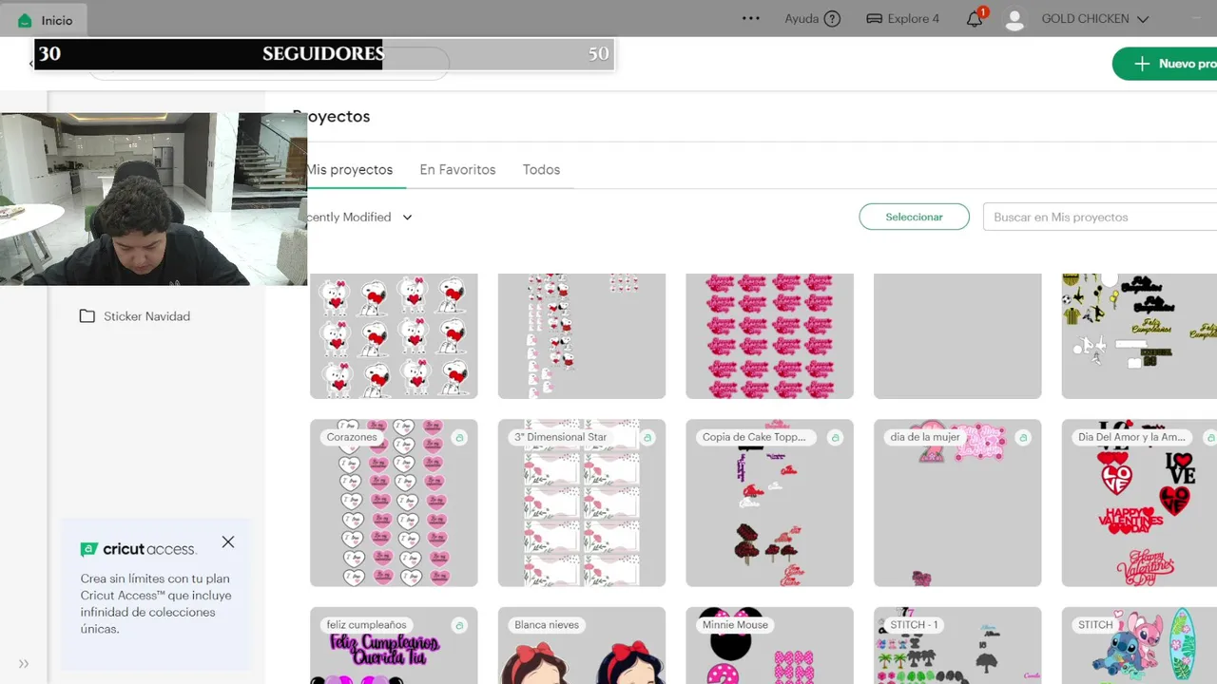Viewport: 1217px width, 684px height.
Task: Open Día Del Amor y la Am... project
Action: 1139,503
